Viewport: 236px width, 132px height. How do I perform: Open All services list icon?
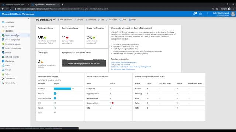[3, 27]
